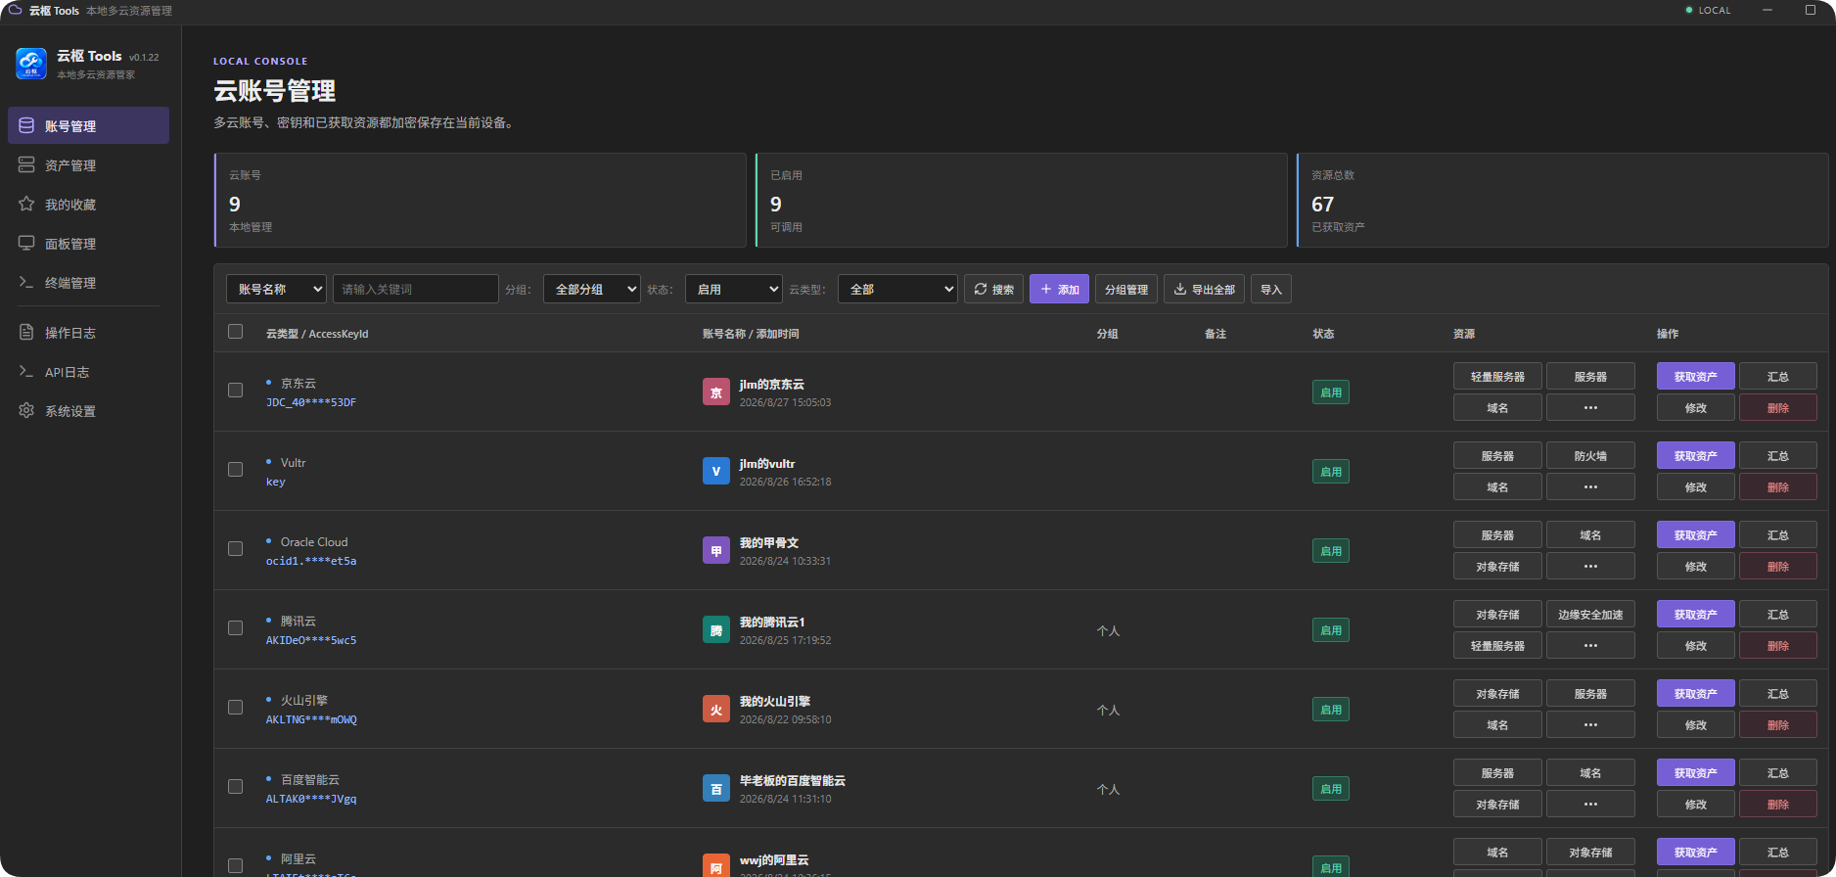Click the 添加 account button
This screenshot has height=877, width=1836.
(x=1059, y=289)
